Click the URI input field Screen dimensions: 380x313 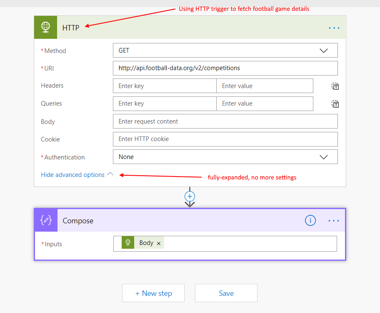coord(225,68)
